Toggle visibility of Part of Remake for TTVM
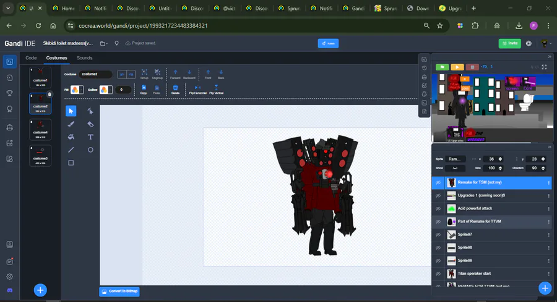557x302 pixels. 438,222
